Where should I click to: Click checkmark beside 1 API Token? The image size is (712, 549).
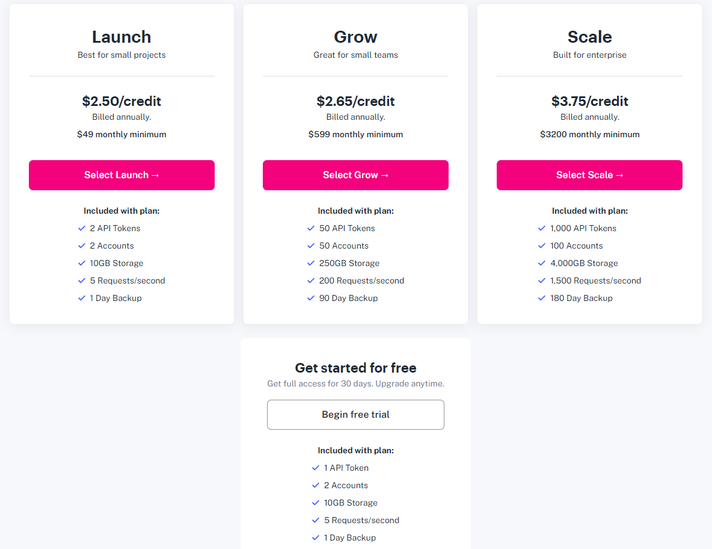pyautogui.click(x=316, y=468)
